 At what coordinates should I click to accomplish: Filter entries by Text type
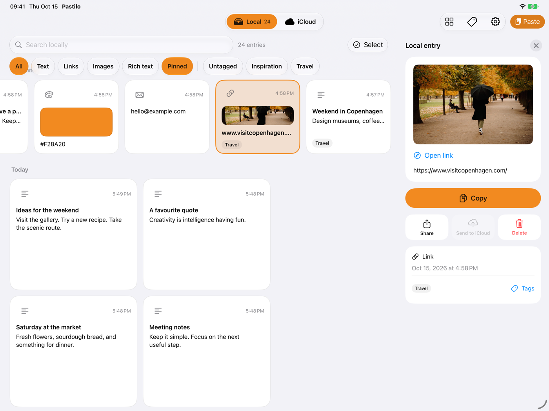[x=43, y=67]
